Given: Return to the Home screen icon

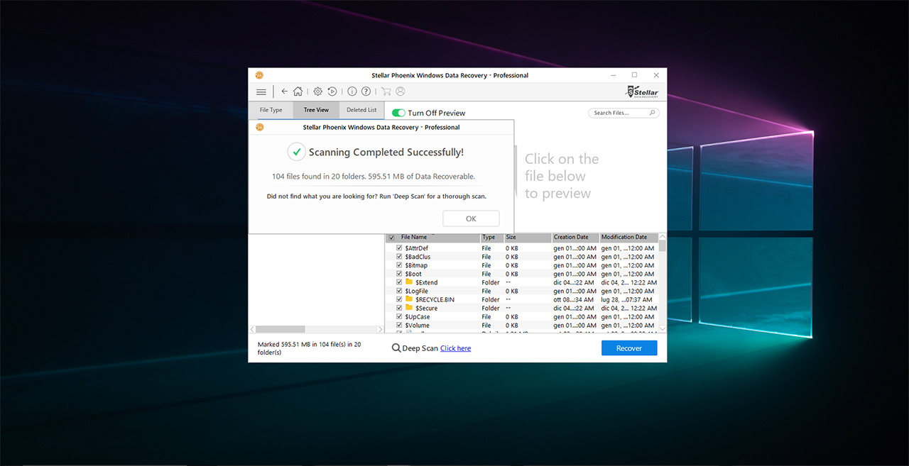Looking at the screenshot, I should [298, 91].
